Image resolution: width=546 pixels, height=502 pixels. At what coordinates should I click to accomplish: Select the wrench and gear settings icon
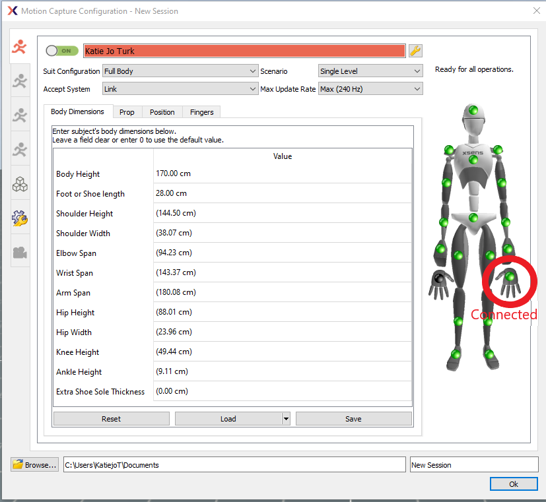19,218
